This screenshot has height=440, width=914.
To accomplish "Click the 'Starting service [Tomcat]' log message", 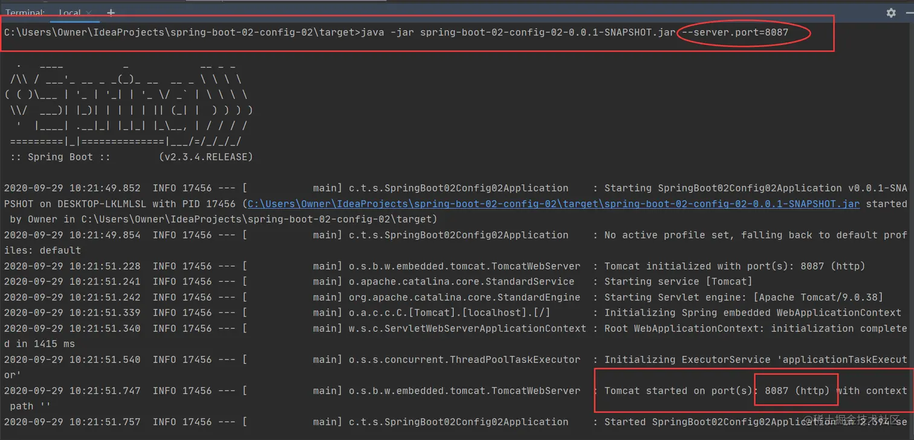I will (678, 281).
